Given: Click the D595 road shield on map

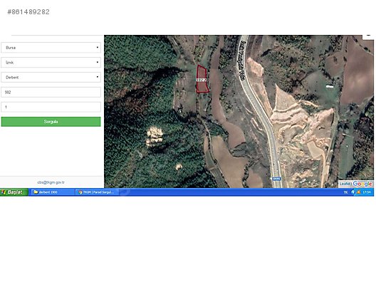Looking at the screenshot, I should coord(276,179).
